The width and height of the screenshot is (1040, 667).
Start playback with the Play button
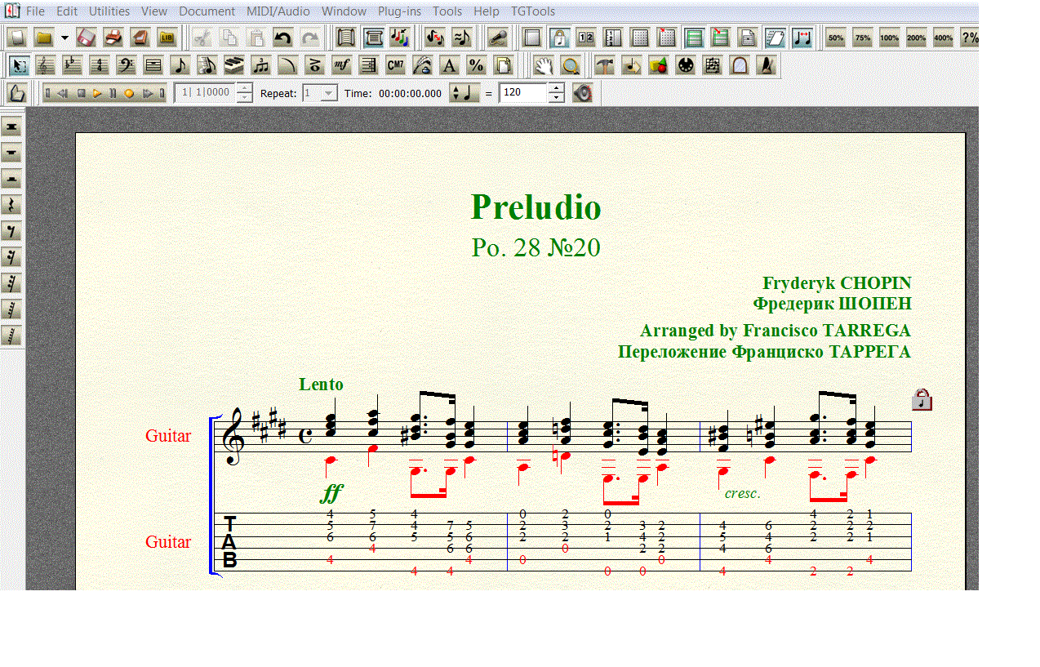click(x=97, y=93)
